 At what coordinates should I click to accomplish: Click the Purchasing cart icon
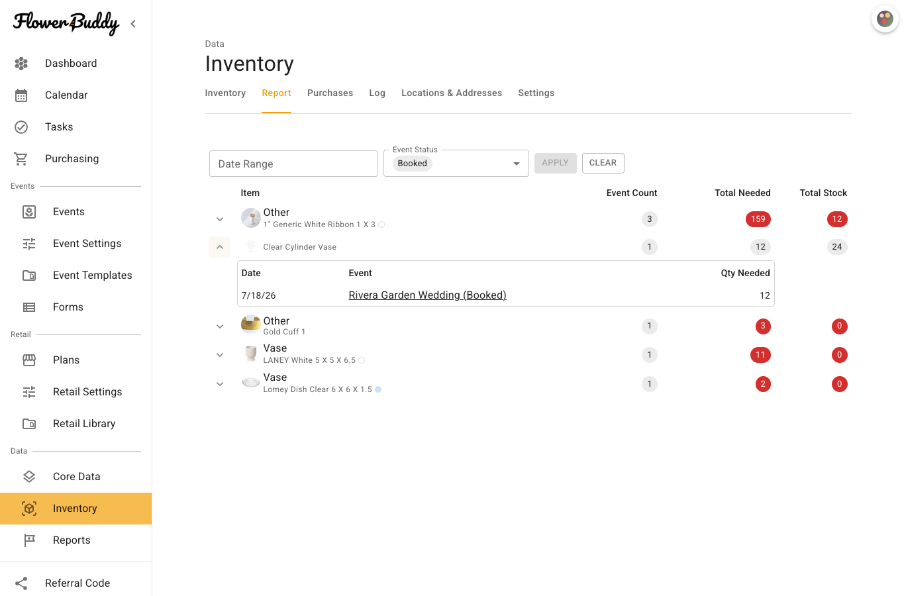coord(21,159)
